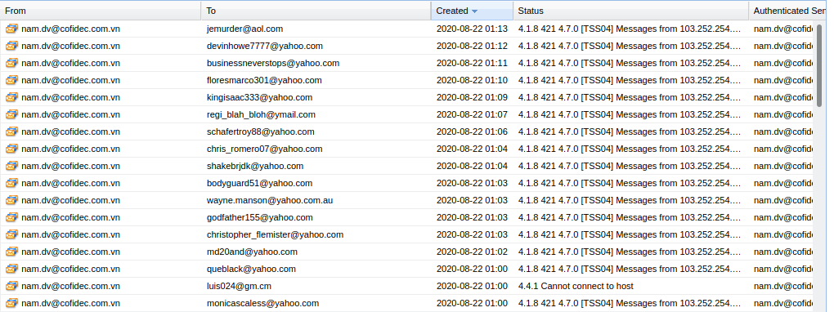Select recipient christopher_flemister@yahoo.com
The width and height of the screenshot is (834, 312).
[275, 234]
